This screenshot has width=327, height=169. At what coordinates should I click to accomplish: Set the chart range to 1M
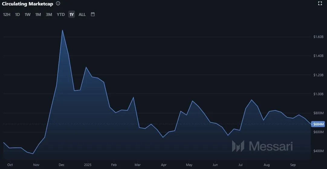pos(38,14)
